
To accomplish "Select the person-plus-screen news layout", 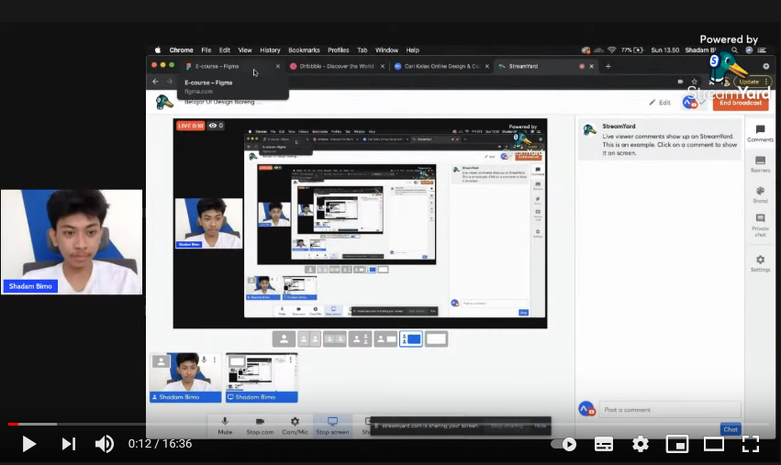I will tap(385, 339).
